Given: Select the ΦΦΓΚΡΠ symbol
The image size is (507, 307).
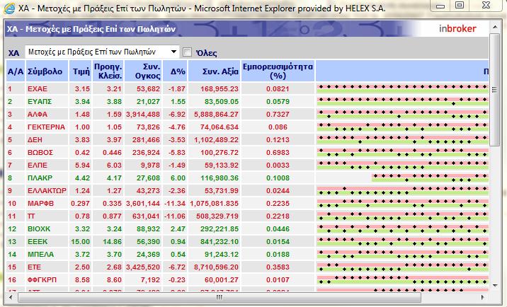Looking at the screenshot, I should (x=42, y=280).
